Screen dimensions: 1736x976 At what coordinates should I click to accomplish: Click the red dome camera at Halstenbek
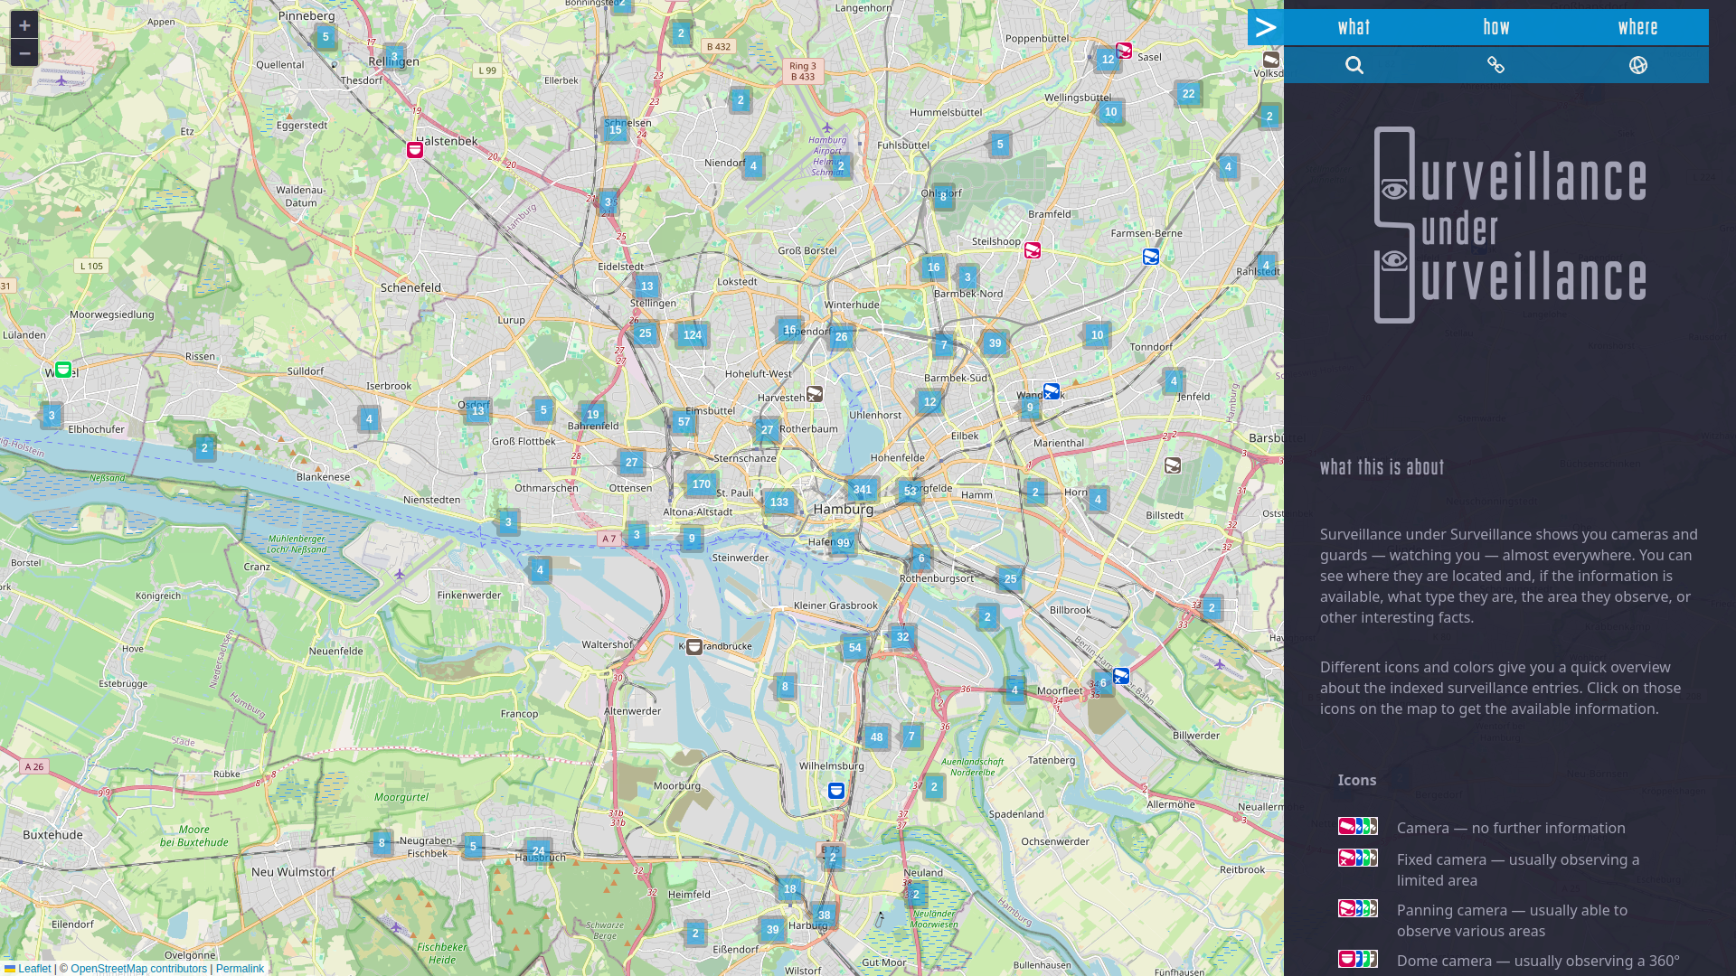pyautogui.click(x=415, y=150)
